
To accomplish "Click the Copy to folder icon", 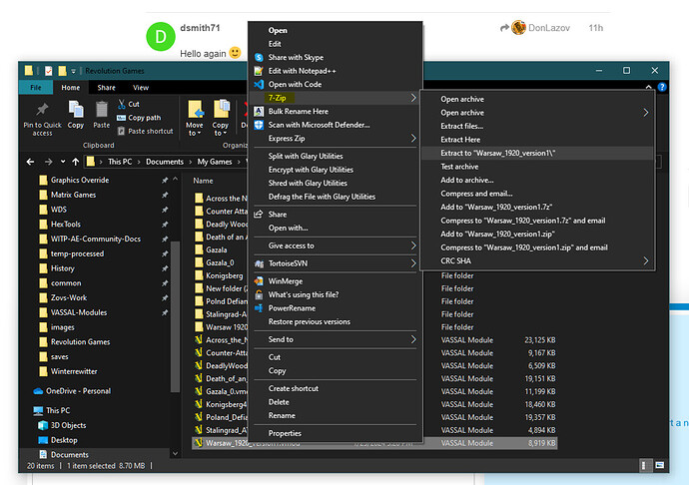I will pyautogui.click(x=221, y=109).
